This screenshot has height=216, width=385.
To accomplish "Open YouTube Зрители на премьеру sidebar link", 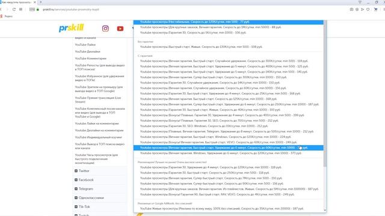I will (x=99, y=89).
